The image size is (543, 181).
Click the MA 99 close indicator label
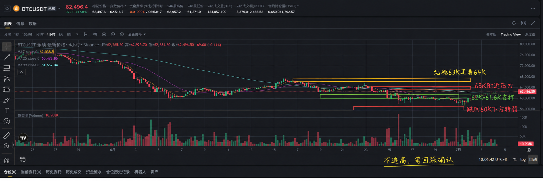(x=28, y=65)
